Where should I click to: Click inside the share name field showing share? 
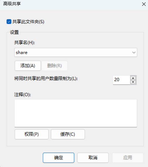pos(76,52)
